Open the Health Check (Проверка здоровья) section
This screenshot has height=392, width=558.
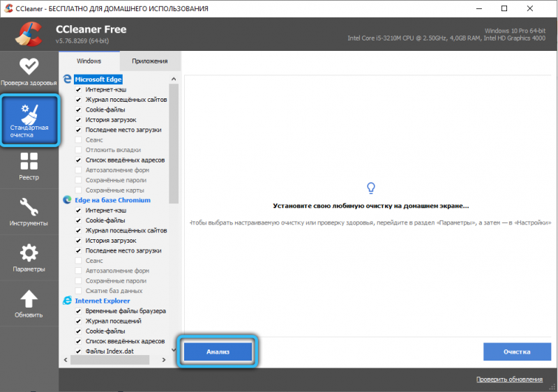[x=29, y=73]
